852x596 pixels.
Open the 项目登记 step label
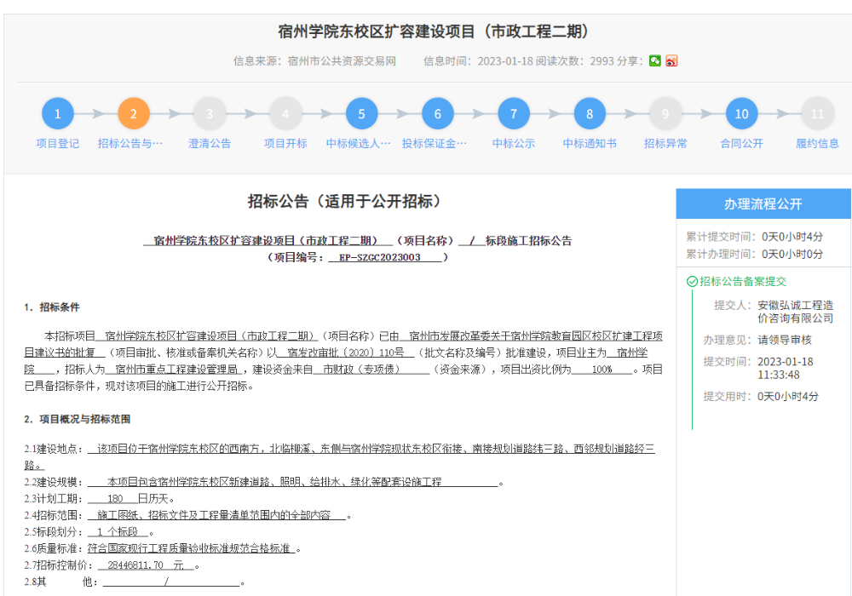tap(58, 143)
